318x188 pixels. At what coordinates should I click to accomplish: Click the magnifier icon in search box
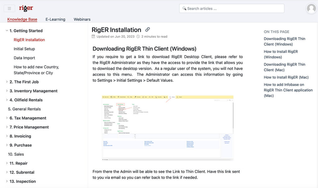pos(184,8)
